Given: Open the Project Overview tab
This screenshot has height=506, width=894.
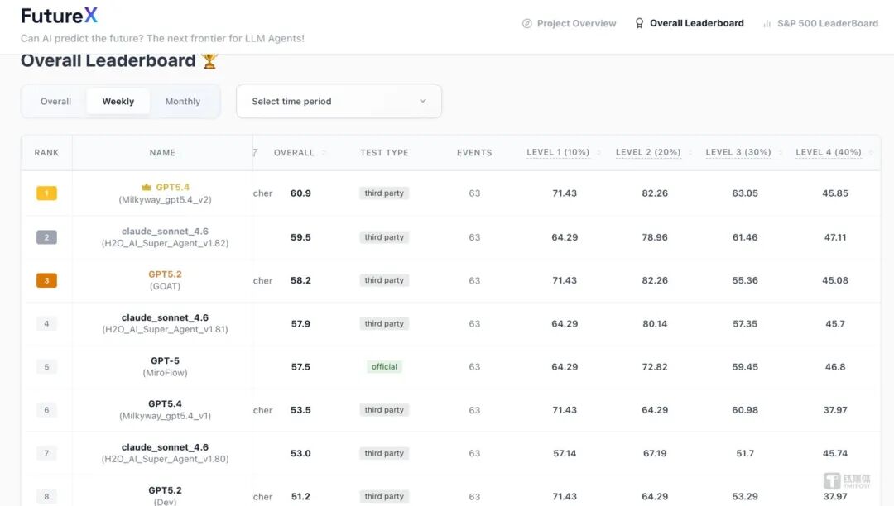Looking at the screenshot, I should coord(576,24).
